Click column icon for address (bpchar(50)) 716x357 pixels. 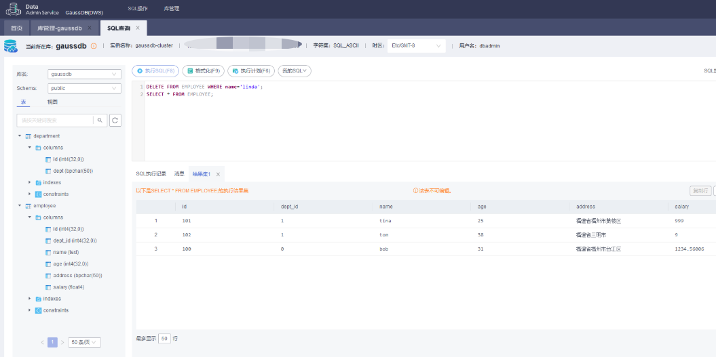(49, 276)
